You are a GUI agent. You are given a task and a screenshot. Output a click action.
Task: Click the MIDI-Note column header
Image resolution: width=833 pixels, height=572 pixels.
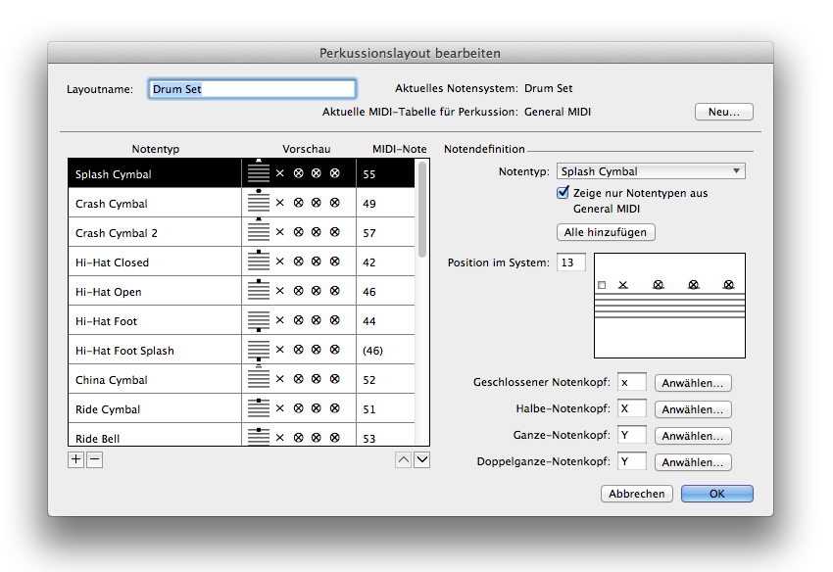[399, 149]
